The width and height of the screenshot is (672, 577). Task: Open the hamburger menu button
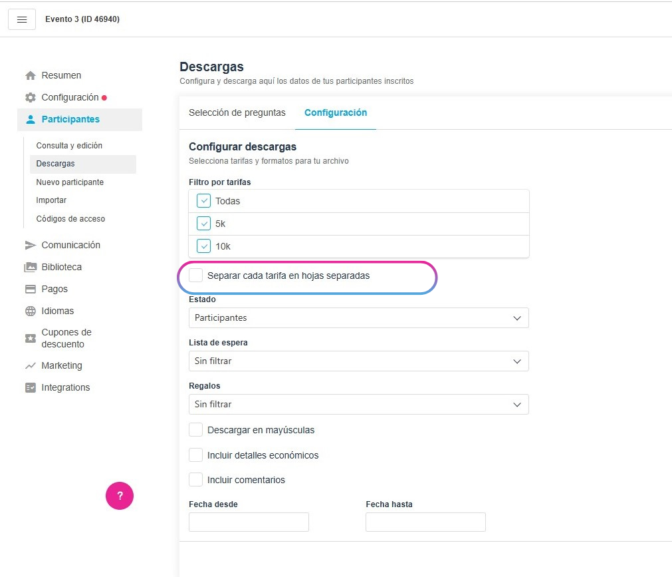21,19
